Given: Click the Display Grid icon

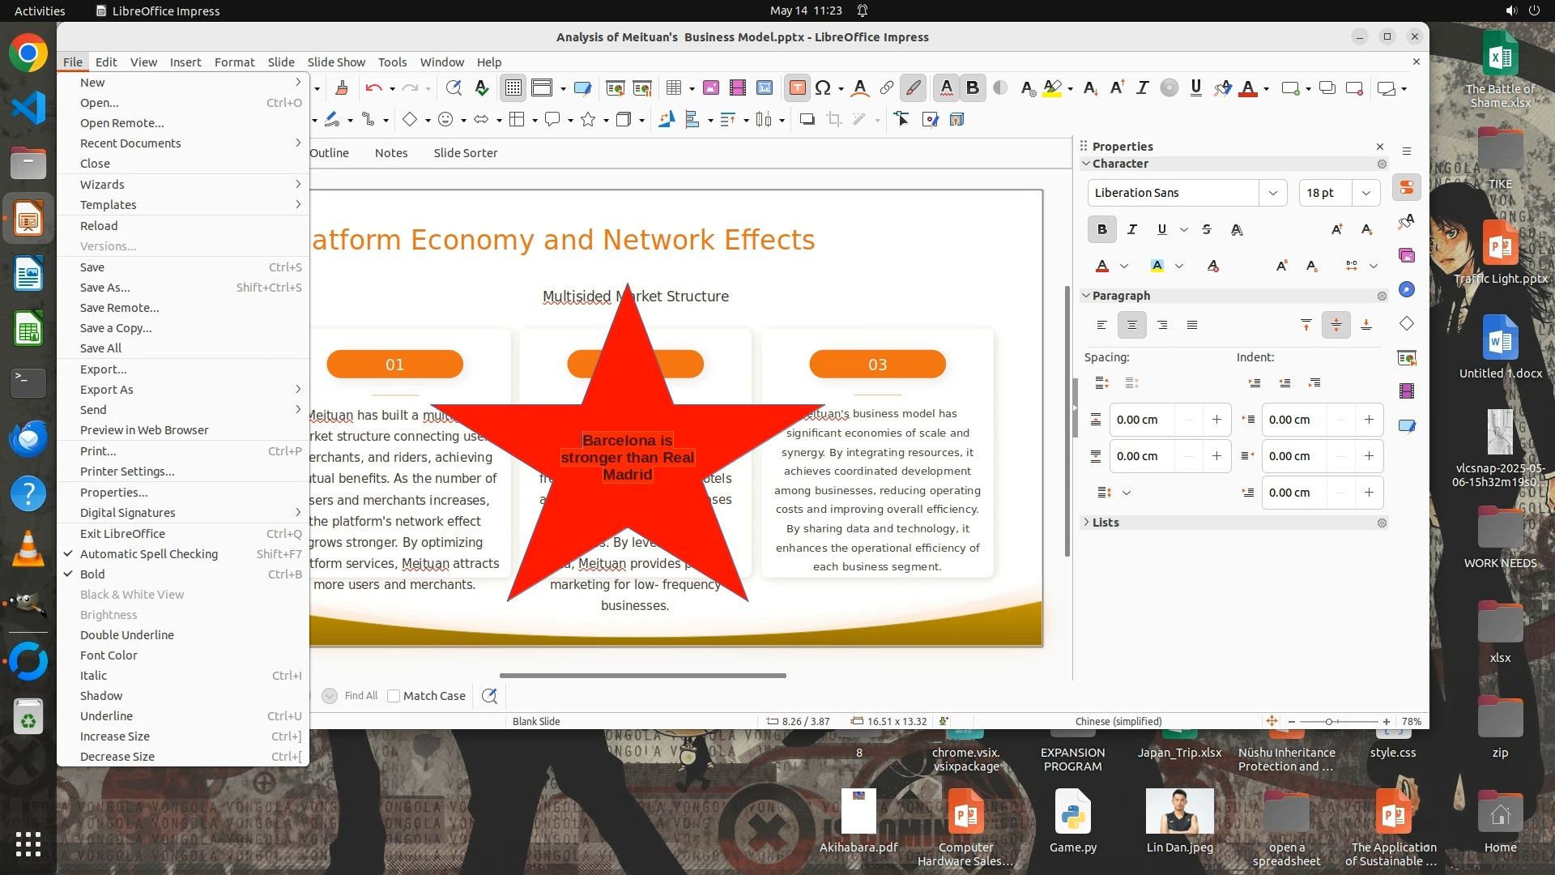Looking at the screenshot, I should click(513, 88).
